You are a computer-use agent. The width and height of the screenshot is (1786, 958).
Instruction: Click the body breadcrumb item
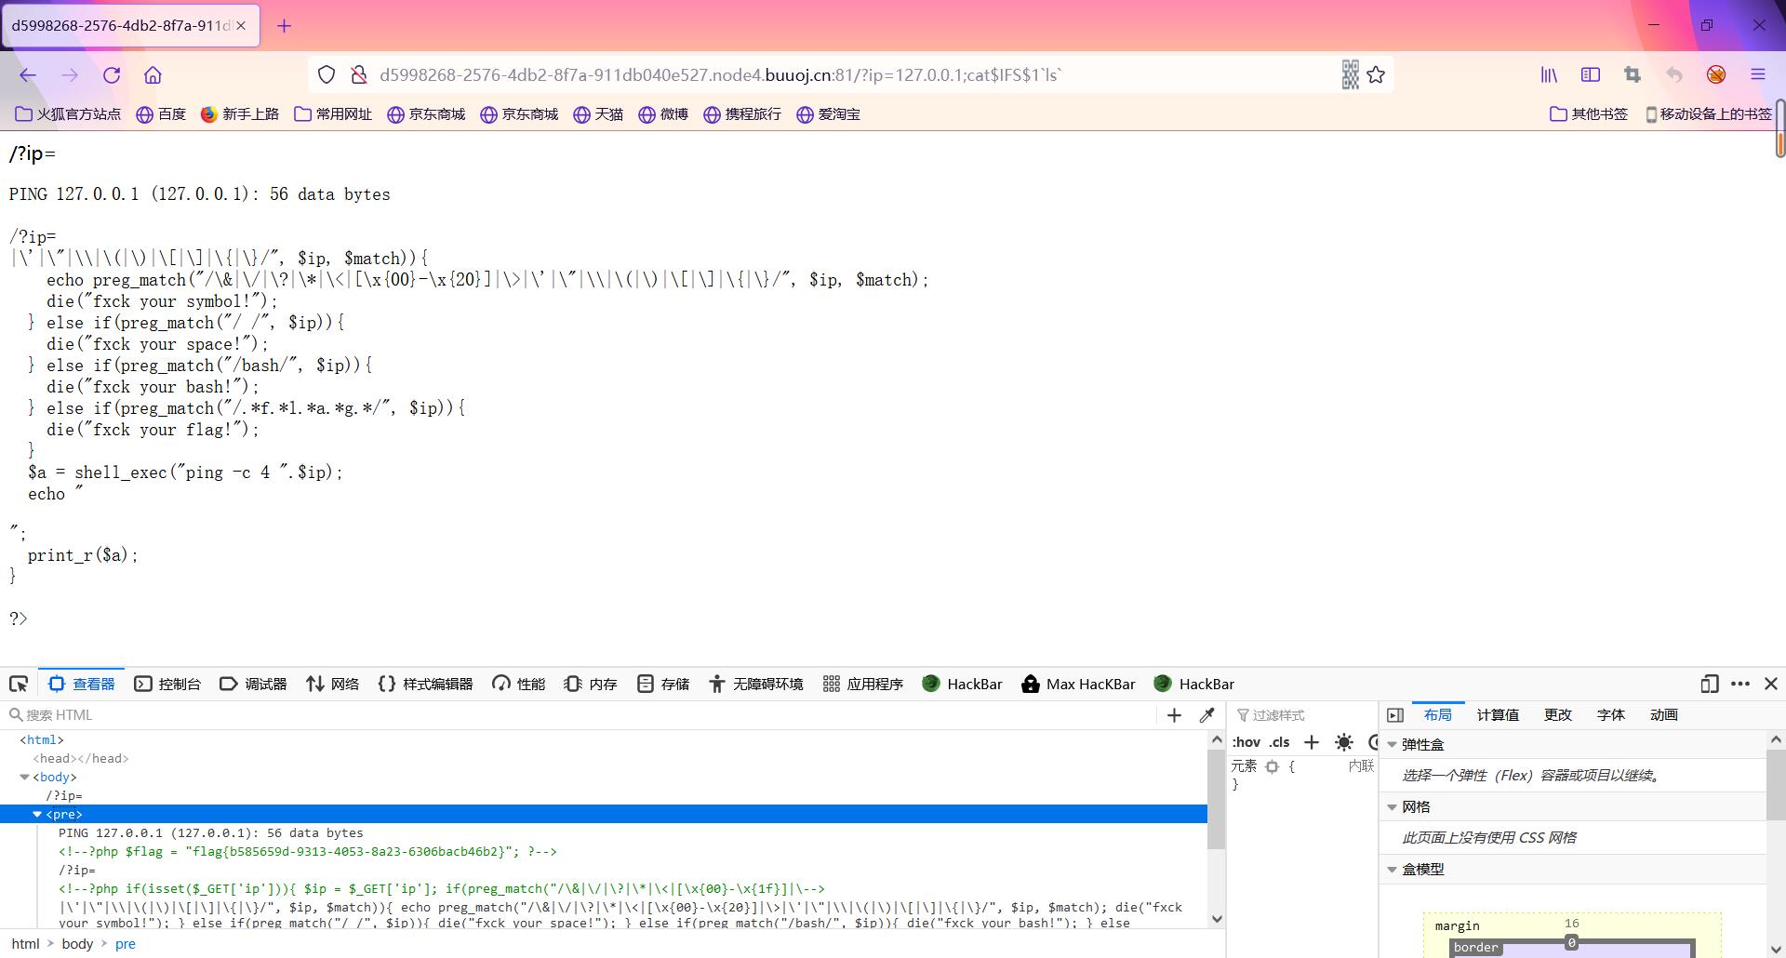click(x=77, y=944)
